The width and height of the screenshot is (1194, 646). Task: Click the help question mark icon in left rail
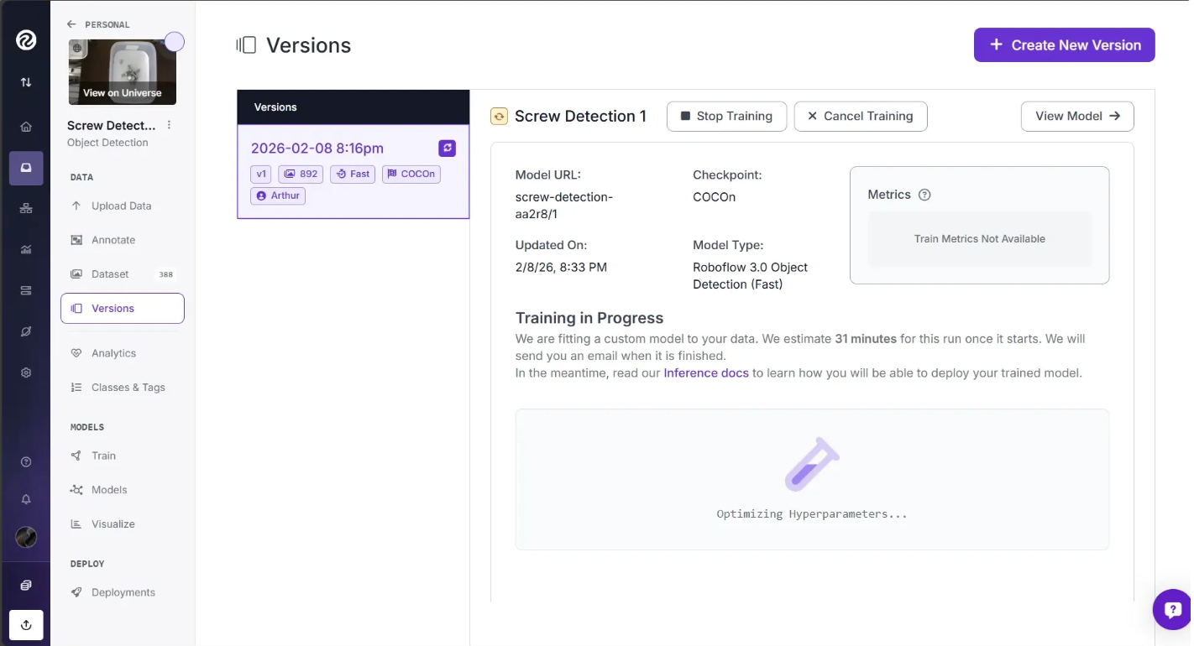(26, 462)
